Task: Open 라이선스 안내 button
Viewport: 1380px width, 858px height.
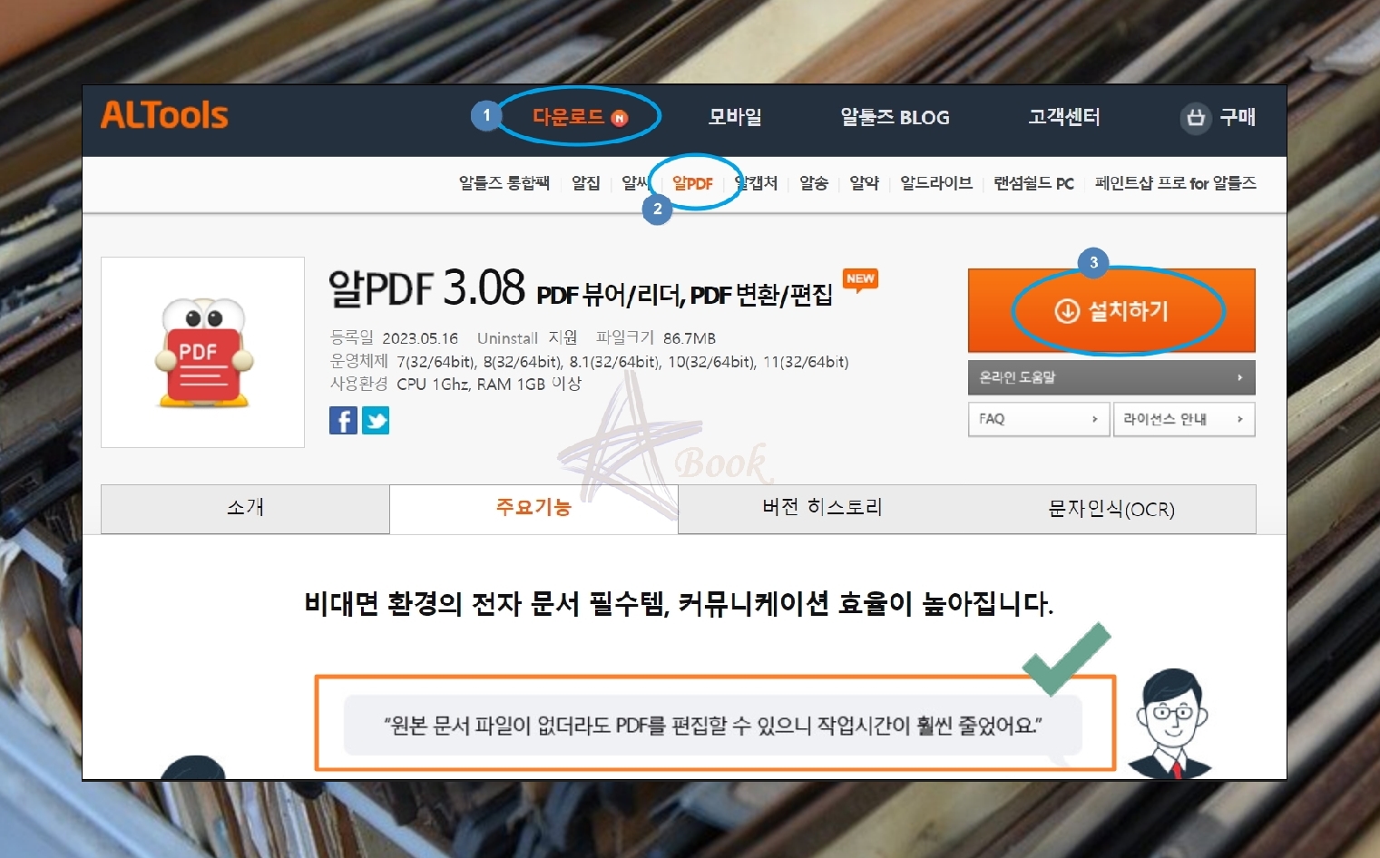Action: [1184, 419]
